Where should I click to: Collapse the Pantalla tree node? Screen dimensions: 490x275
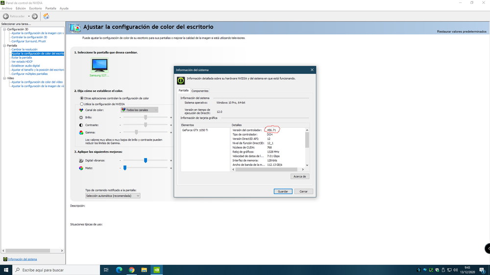[x=4, y=46]
